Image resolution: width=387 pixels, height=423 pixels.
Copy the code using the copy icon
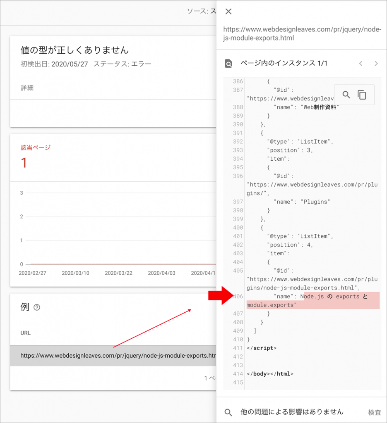pyautogui.click(x=362, y=95)
